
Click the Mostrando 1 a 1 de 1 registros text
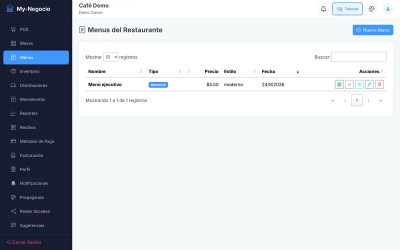[x=116, y=100]
